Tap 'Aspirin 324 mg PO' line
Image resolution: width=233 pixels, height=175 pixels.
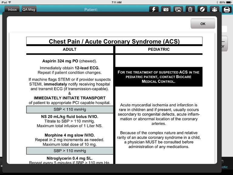pyautogui.click(x=69, y=61)
